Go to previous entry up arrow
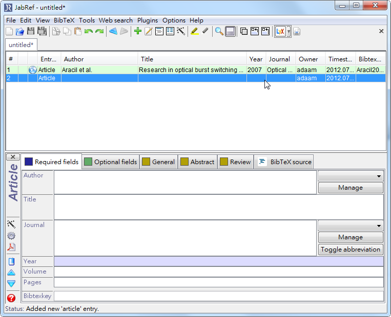Screen dimensions: 391x317 11,273
